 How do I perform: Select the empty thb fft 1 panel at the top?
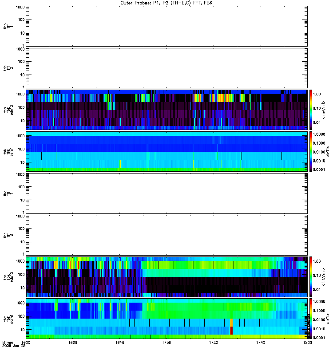[x=166, y=26]
